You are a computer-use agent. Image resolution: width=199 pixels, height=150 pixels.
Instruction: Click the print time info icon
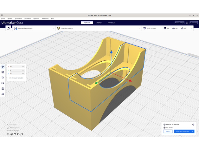193,125
